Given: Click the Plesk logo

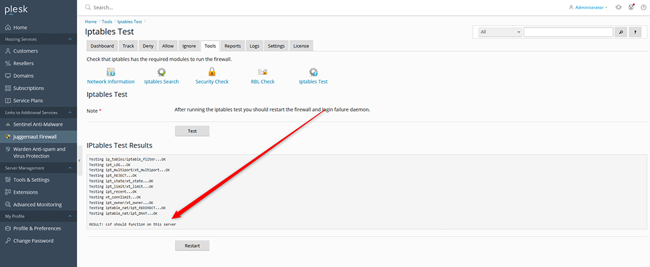Looking at the screenshot, I should point(16,11).
